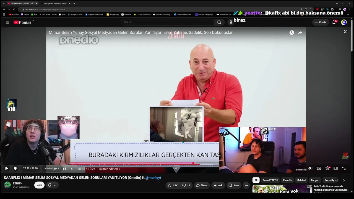Open the apps grid in bookmarks bar
This screenshot has width=354, height=199.
click(x=4, y=14)
